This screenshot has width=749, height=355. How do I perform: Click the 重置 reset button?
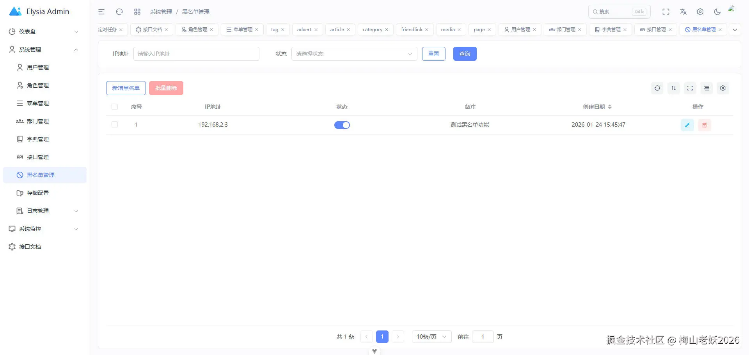pos(434,54)
